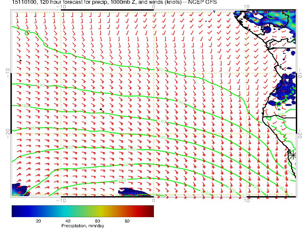Click the black asterisk marker on the coastline
The height and width of the screenshot is (235, 305).
pyautogui.click(x=293, y=155)
